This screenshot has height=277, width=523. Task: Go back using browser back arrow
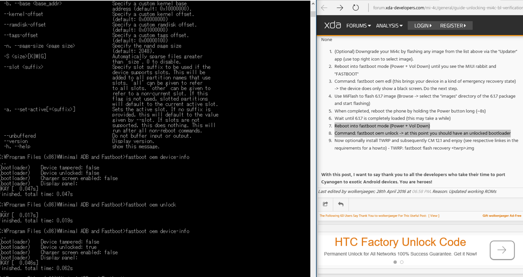[324, 8]
